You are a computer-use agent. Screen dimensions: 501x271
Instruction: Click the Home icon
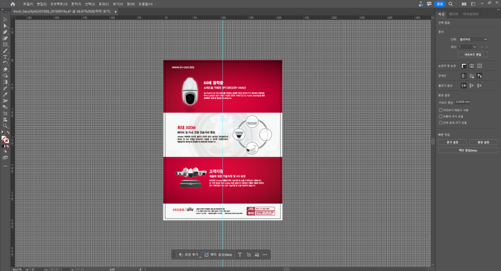13,4
